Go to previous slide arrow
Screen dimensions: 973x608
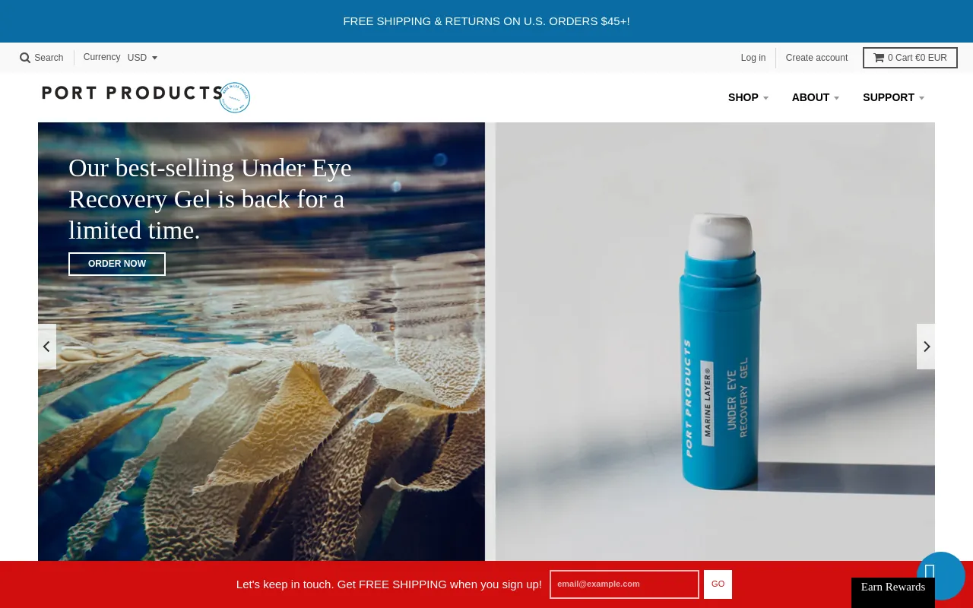(x=46, y=347)
